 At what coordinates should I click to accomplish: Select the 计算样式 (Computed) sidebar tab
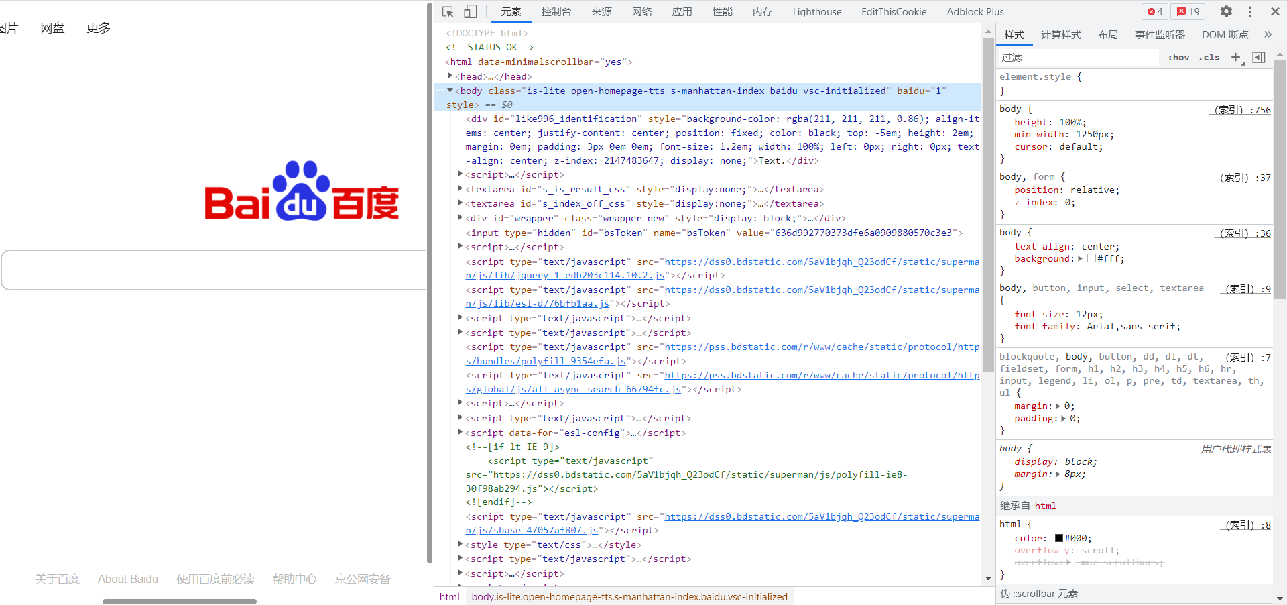[1061, 34]
